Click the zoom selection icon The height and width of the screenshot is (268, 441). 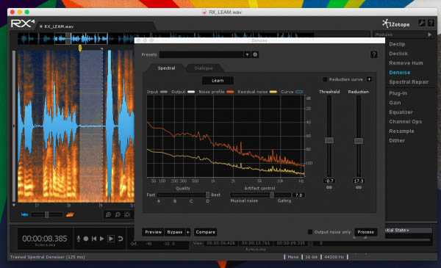click(x=127, y=214)
